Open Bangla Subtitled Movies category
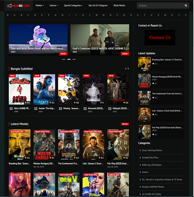 click(153, 187)
